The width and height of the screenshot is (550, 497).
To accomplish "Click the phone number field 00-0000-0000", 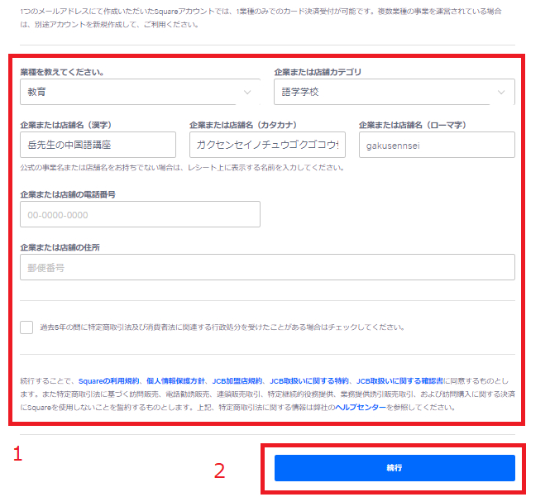I will (x=140, y=214).
